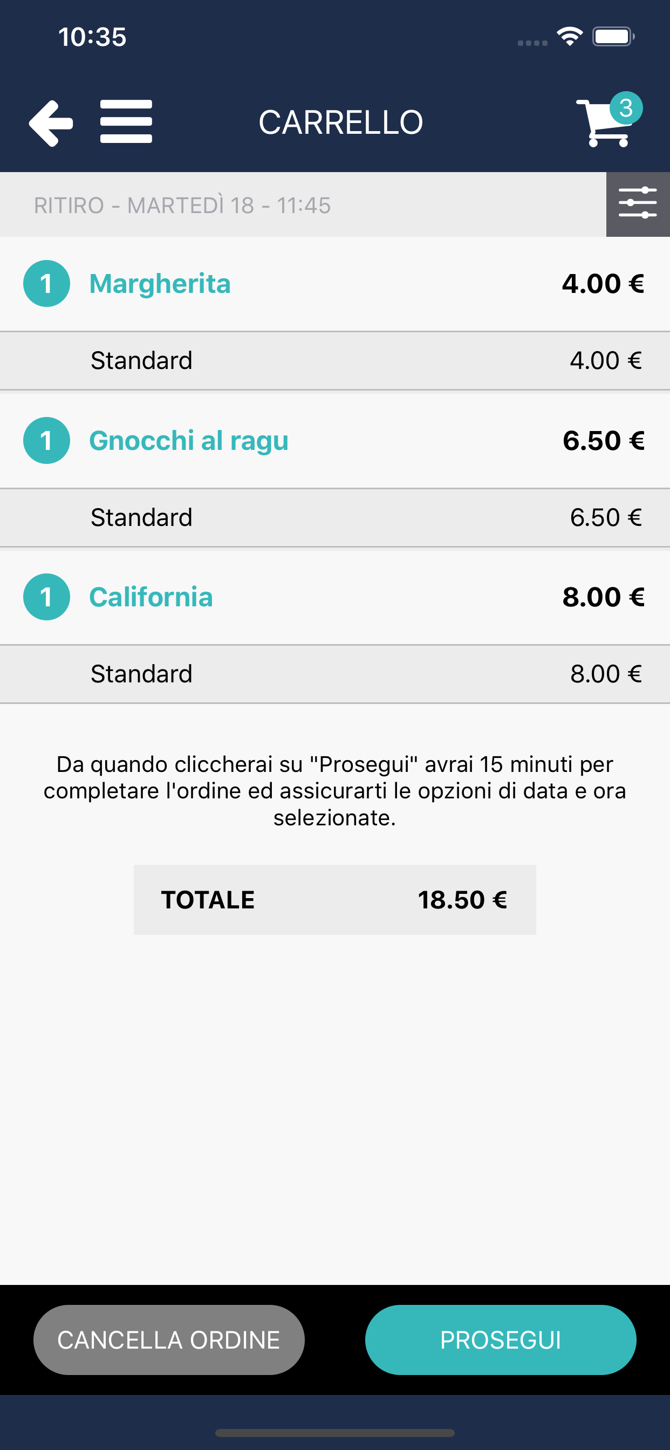Tap the back arrow icon
This screenshot has height=1450, width=670.
(x=51, y=122)
